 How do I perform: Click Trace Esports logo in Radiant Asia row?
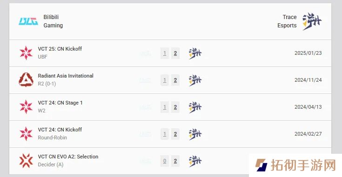[195, 80]
